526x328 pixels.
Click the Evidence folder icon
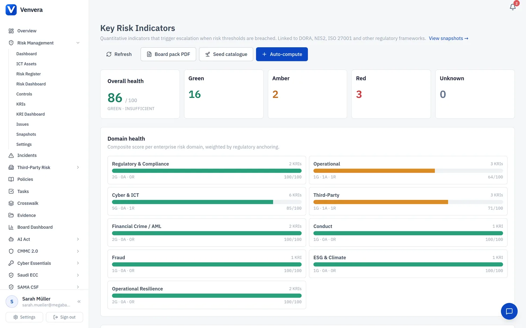click(11, 215)
